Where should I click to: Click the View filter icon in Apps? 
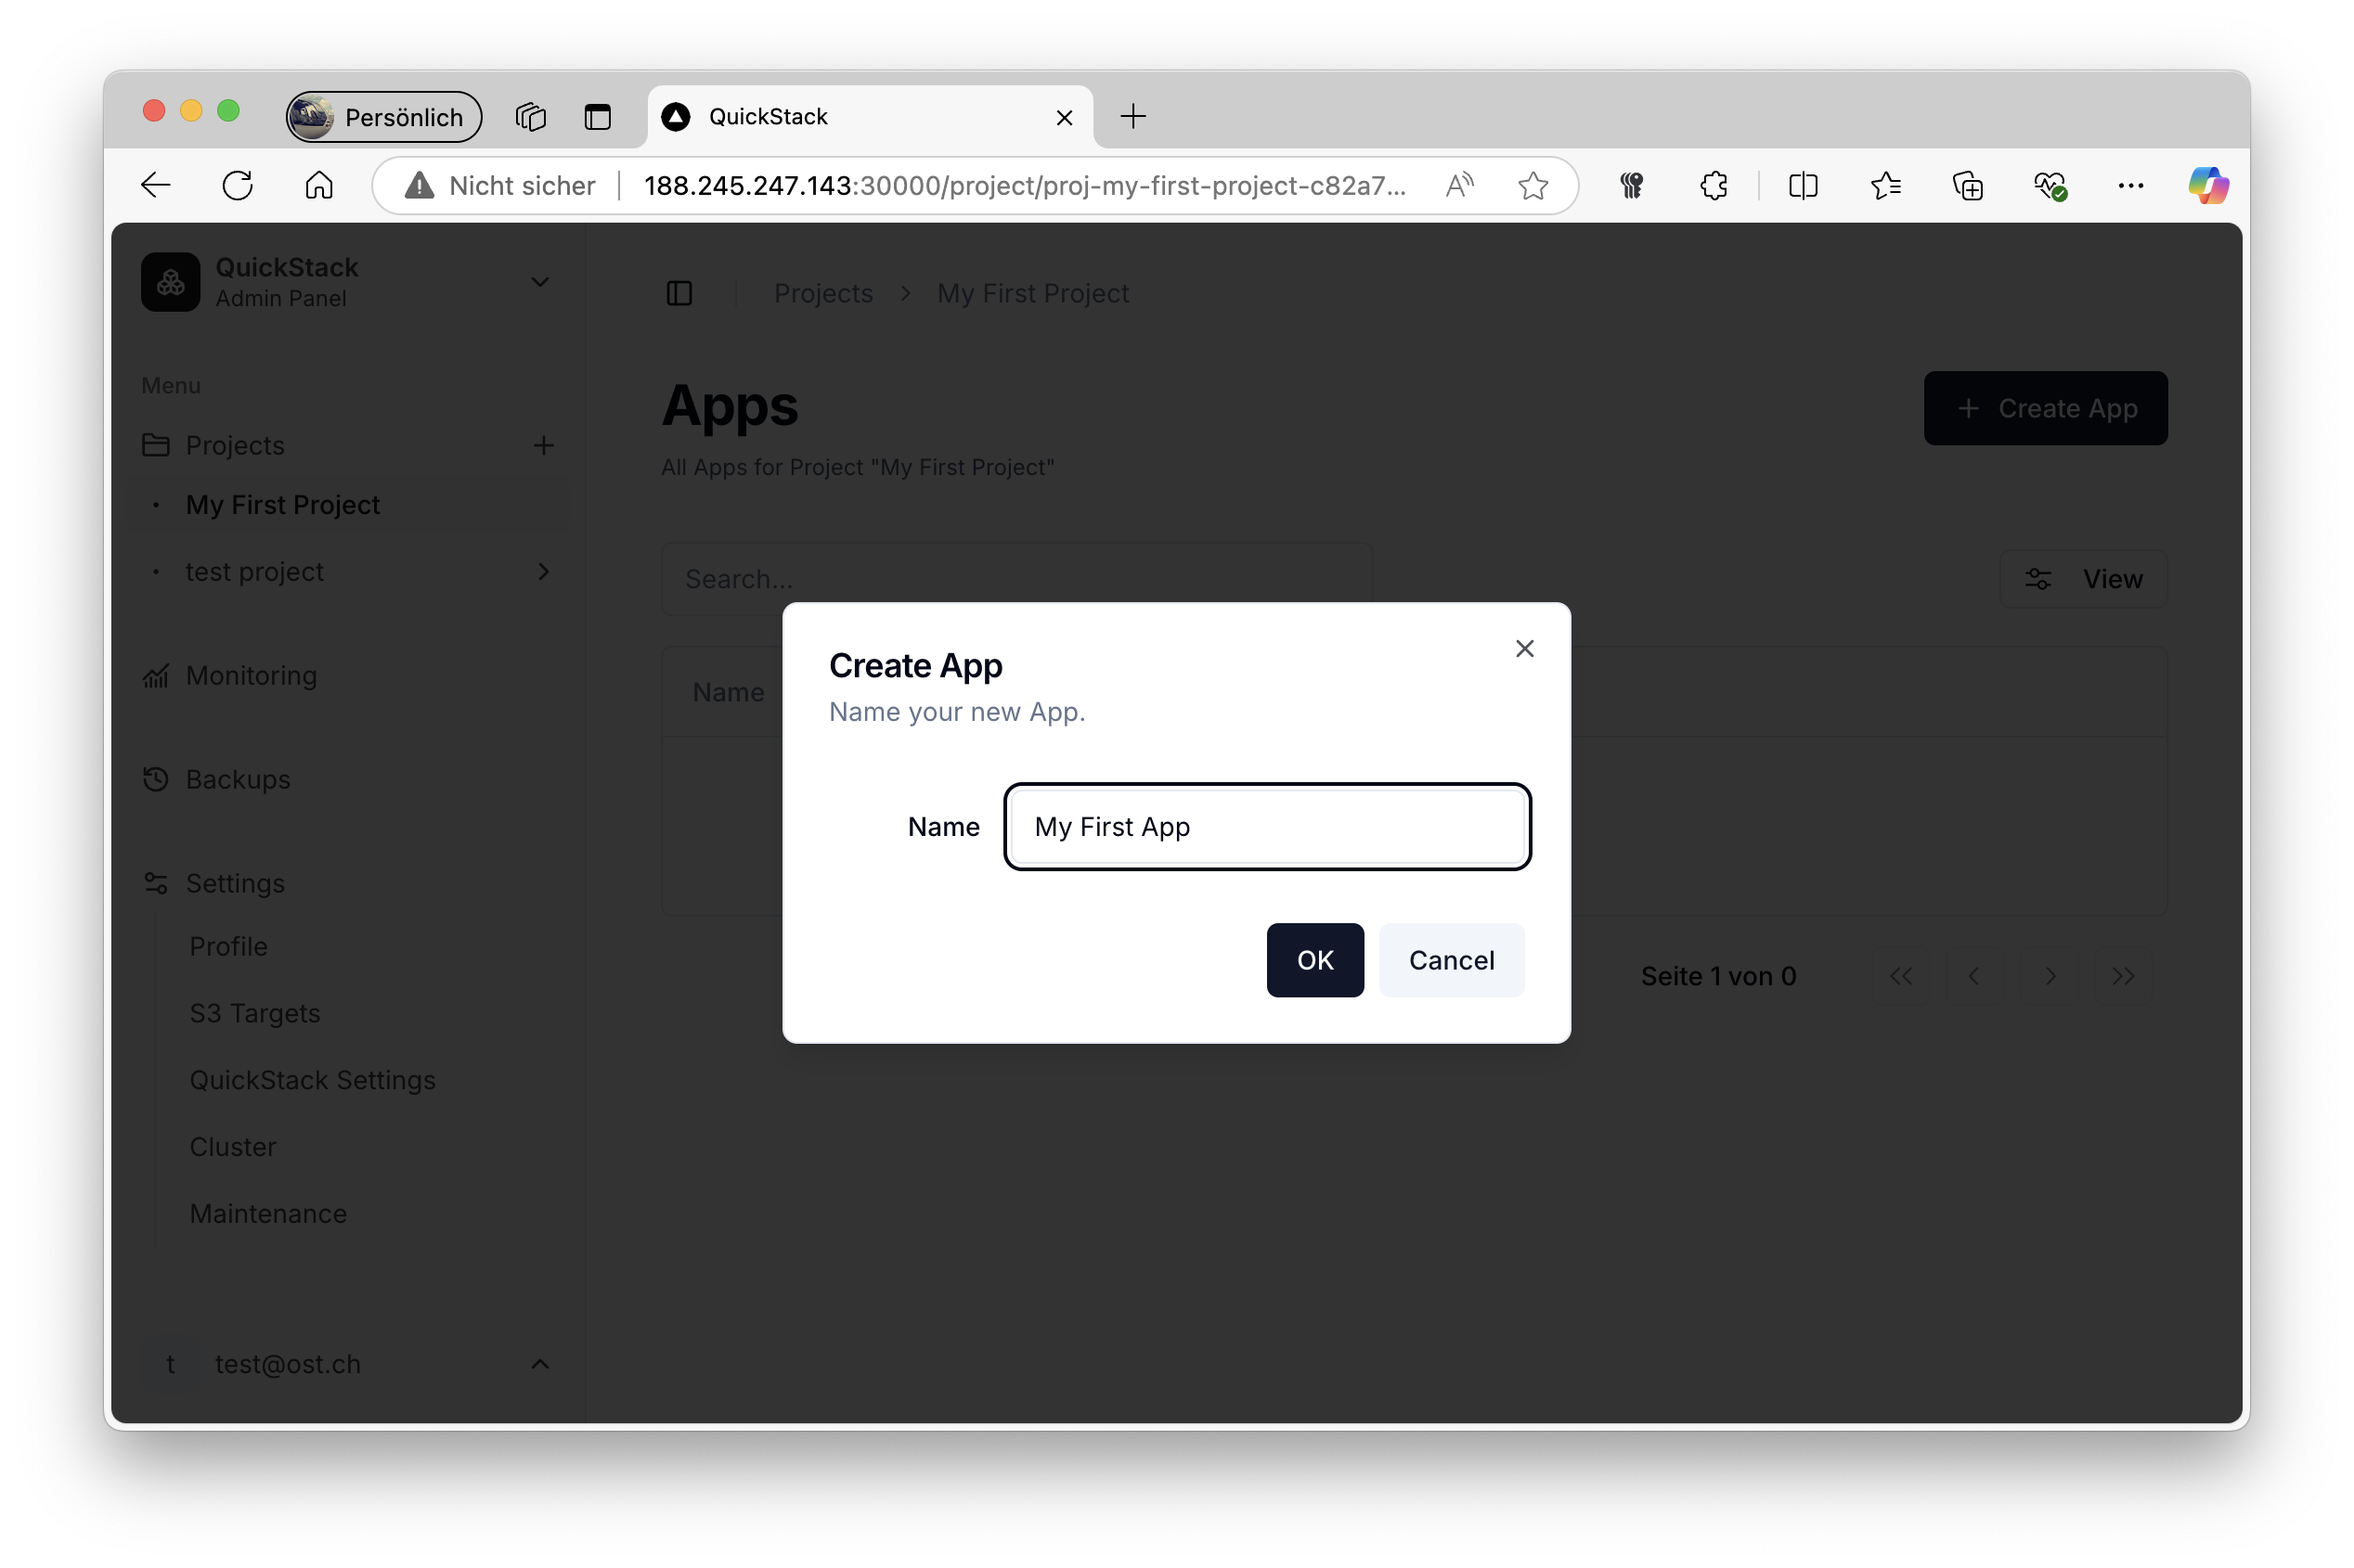pos(2037,577)
